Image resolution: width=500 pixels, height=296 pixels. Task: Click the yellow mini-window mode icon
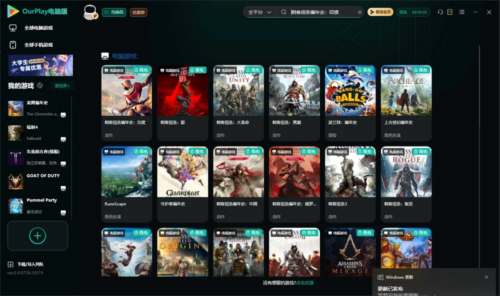[449, 12]
